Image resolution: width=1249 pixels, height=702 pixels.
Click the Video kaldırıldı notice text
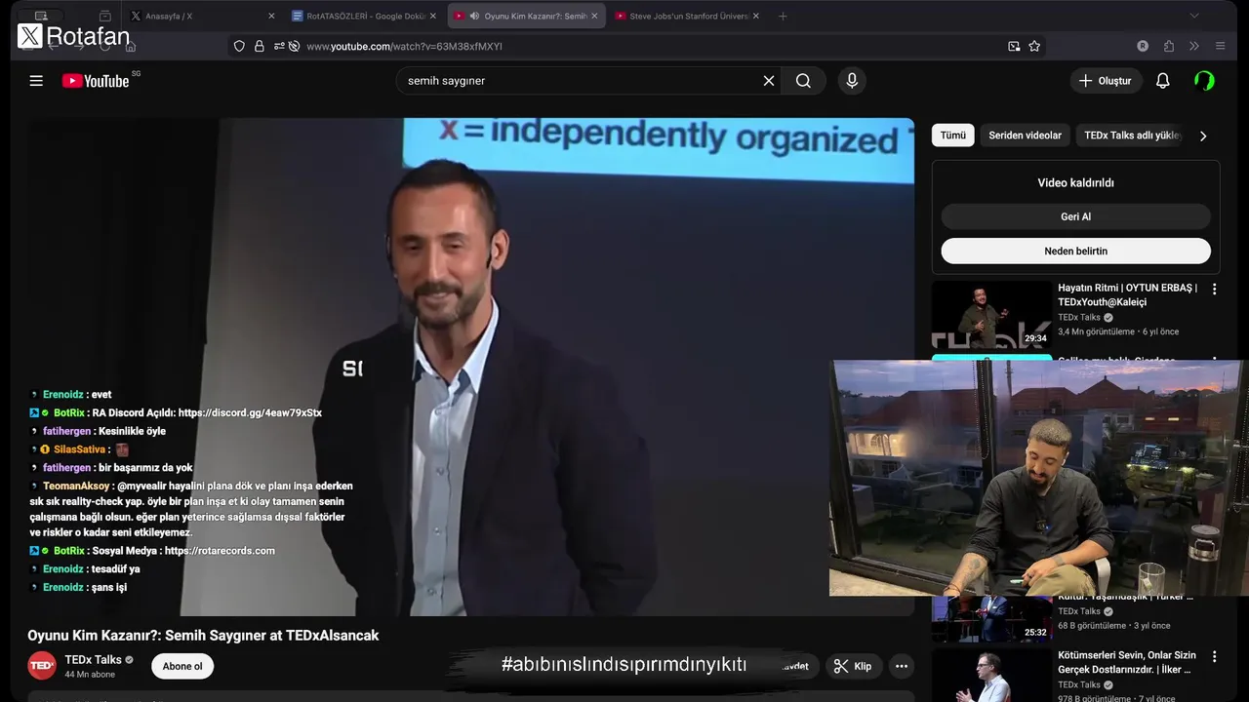1075,182
